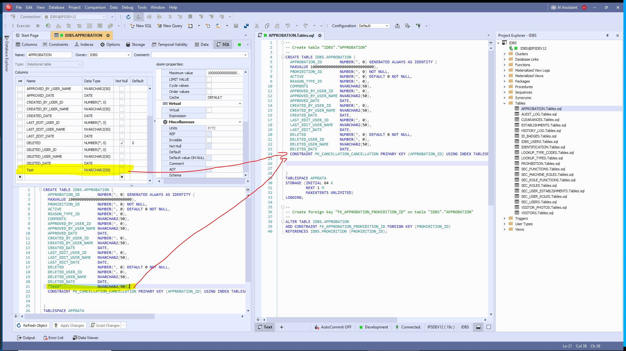Toggle the Cycle values checkbox
The width and height of the screenshot is (626, 351).
coord(209,85)
